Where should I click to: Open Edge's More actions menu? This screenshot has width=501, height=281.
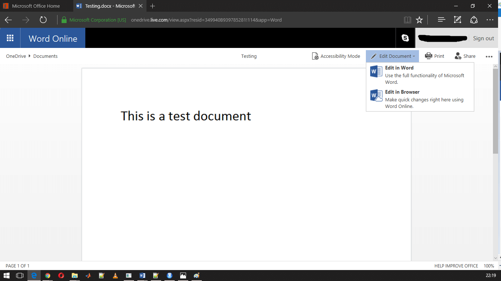(490, 20)
